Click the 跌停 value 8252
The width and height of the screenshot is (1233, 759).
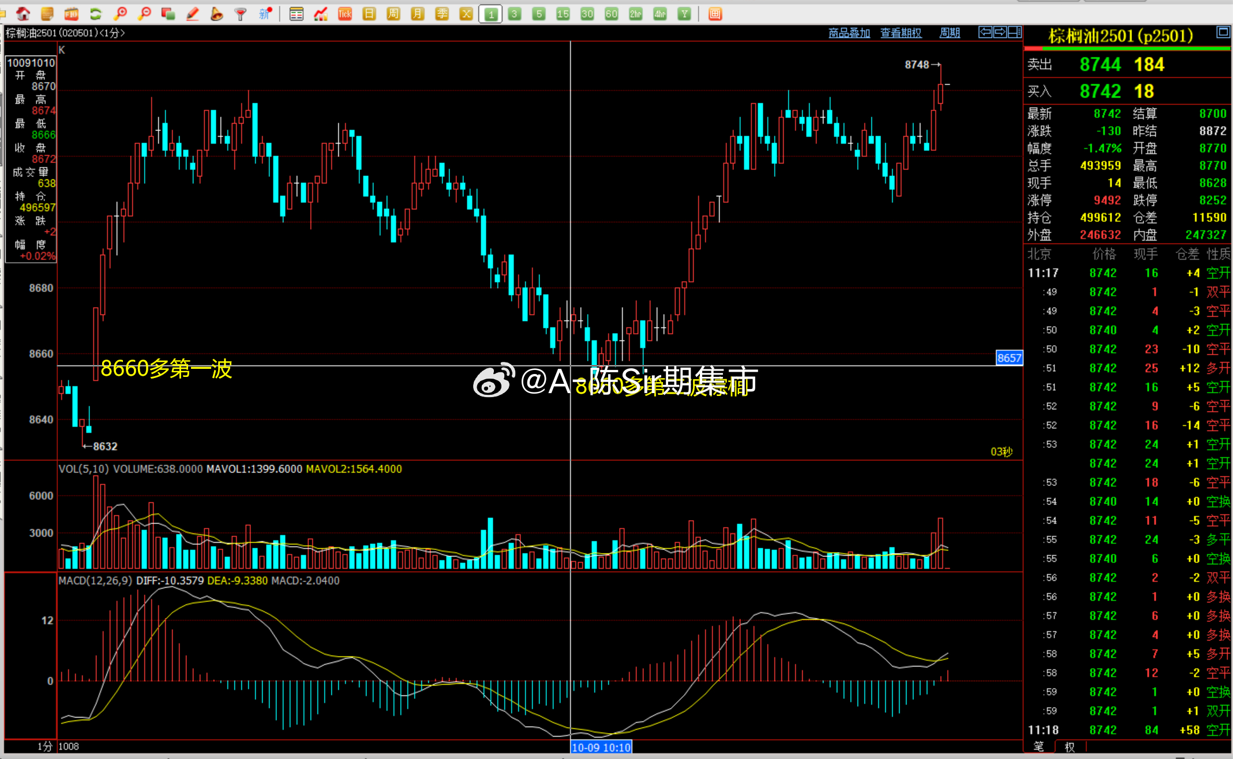tap(1213, 200)
